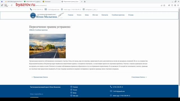The height and width of the screenshot is (101, 180).
Task: Click the footer 'Цены' link
Action: point(75,93)
